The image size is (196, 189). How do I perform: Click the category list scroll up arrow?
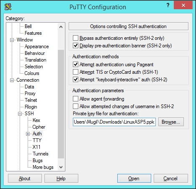point(61,27)
